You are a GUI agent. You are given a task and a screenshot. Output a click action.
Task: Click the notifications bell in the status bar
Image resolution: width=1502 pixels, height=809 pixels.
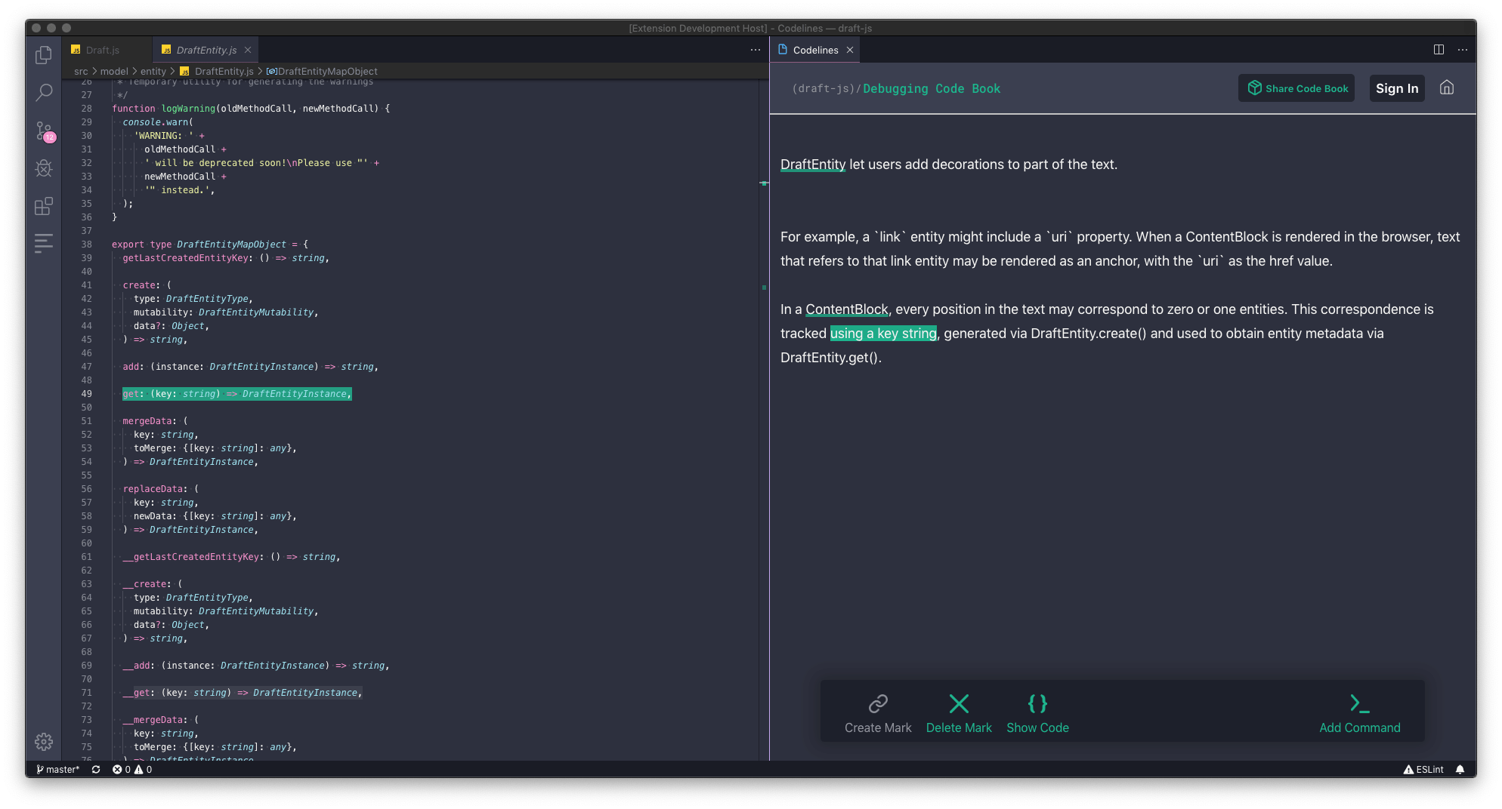coord(1460,769)
